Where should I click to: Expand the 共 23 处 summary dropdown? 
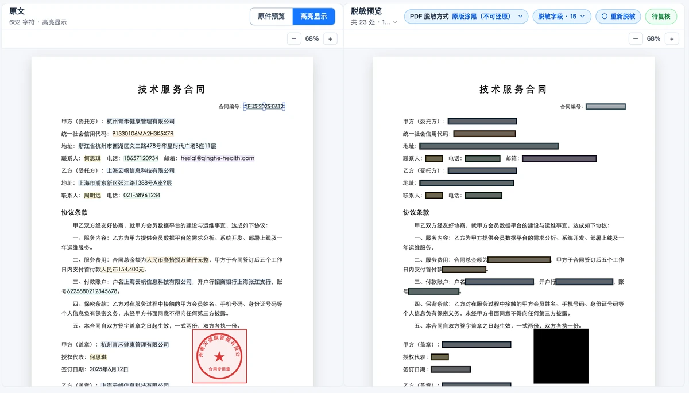click(374, 22)
